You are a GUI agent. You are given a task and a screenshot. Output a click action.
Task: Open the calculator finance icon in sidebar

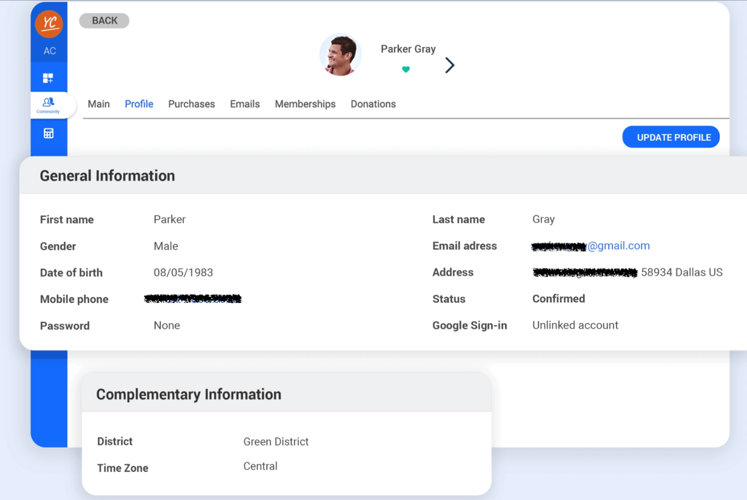point(49,133)
